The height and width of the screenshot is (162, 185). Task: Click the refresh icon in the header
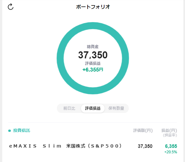pyautogui.click(x=11, y=7)
